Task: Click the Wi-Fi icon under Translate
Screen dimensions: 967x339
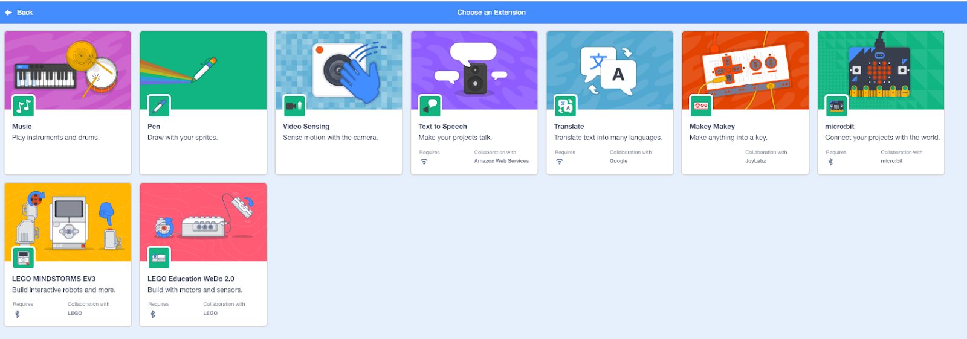Action: click(560, 162)
